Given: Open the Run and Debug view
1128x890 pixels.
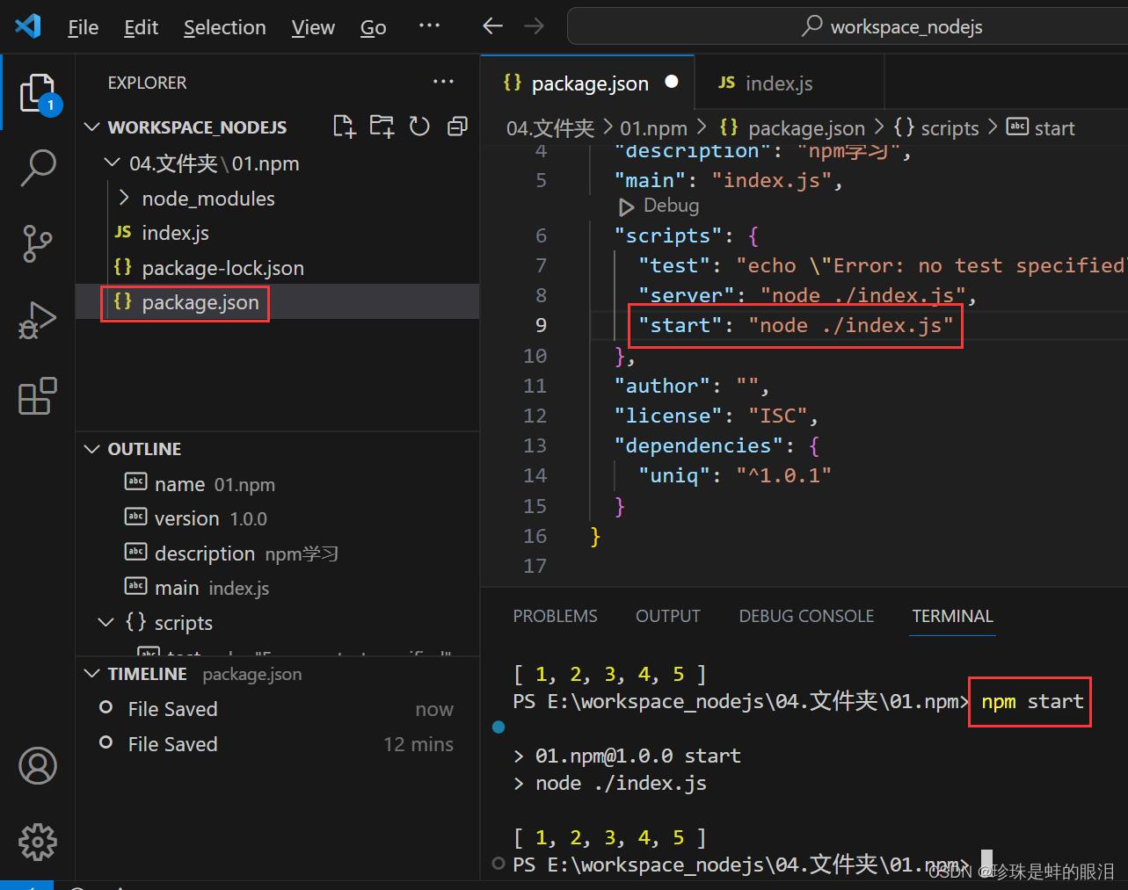Looking at the screenshot, I should [x=38, y=320].
